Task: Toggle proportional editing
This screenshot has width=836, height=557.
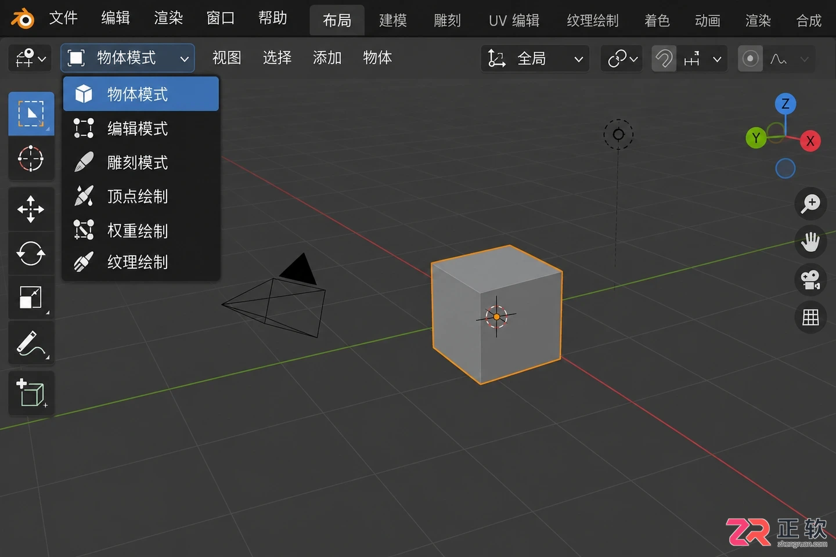Action: 750,59
